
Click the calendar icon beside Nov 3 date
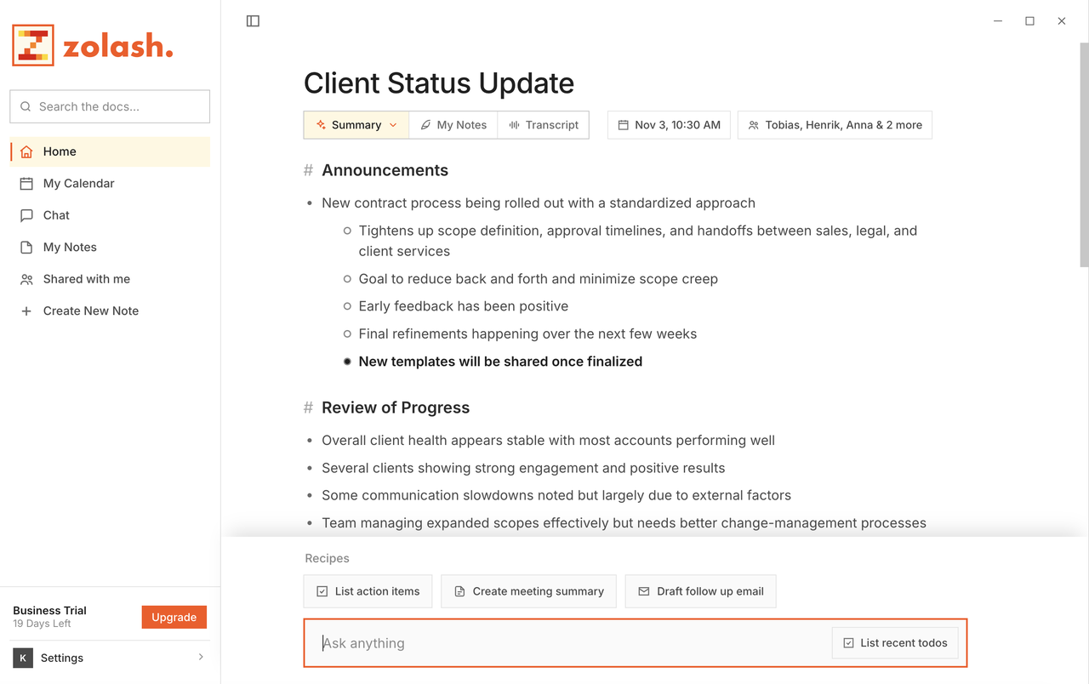(623, 125)
